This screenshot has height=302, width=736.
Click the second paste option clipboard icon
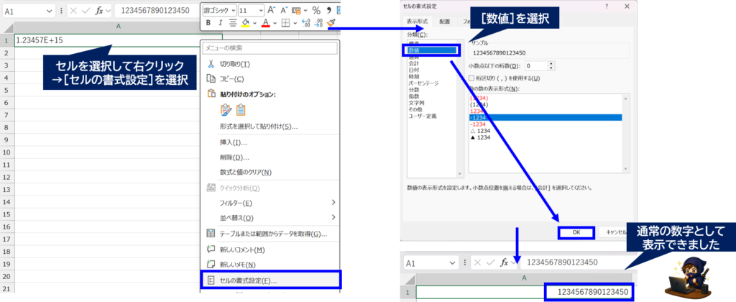click(240, 110)
